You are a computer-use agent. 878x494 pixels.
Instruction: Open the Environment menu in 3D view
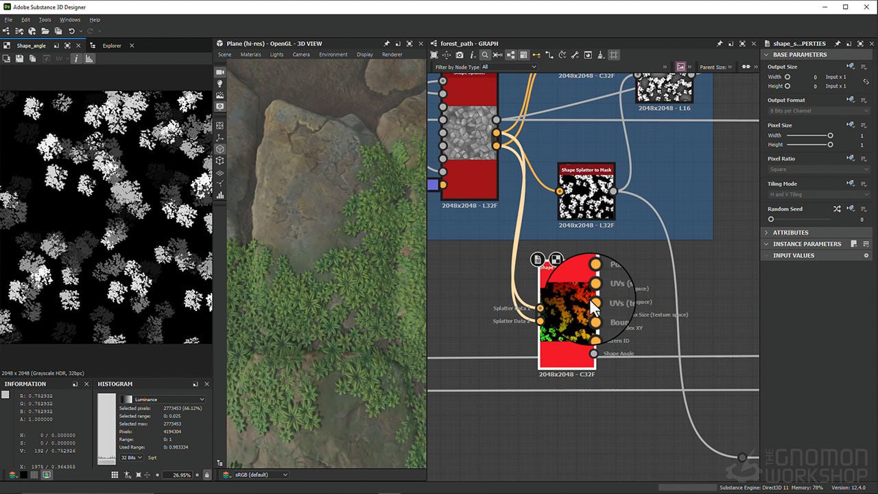pyautogui.click(x=333, y=54)
